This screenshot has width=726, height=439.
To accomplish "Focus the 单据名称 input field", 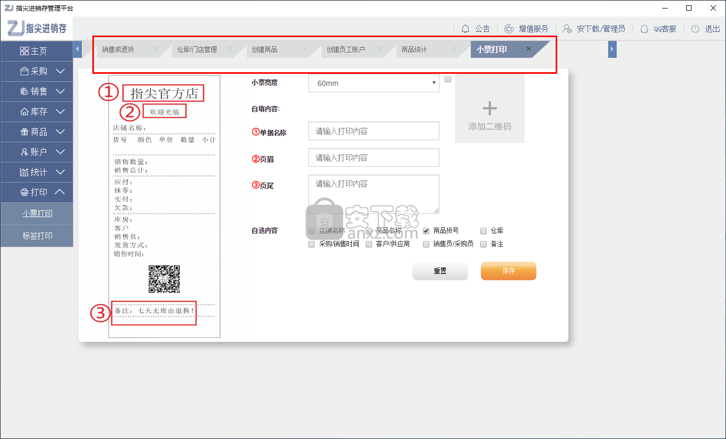I will click(374, 131).
